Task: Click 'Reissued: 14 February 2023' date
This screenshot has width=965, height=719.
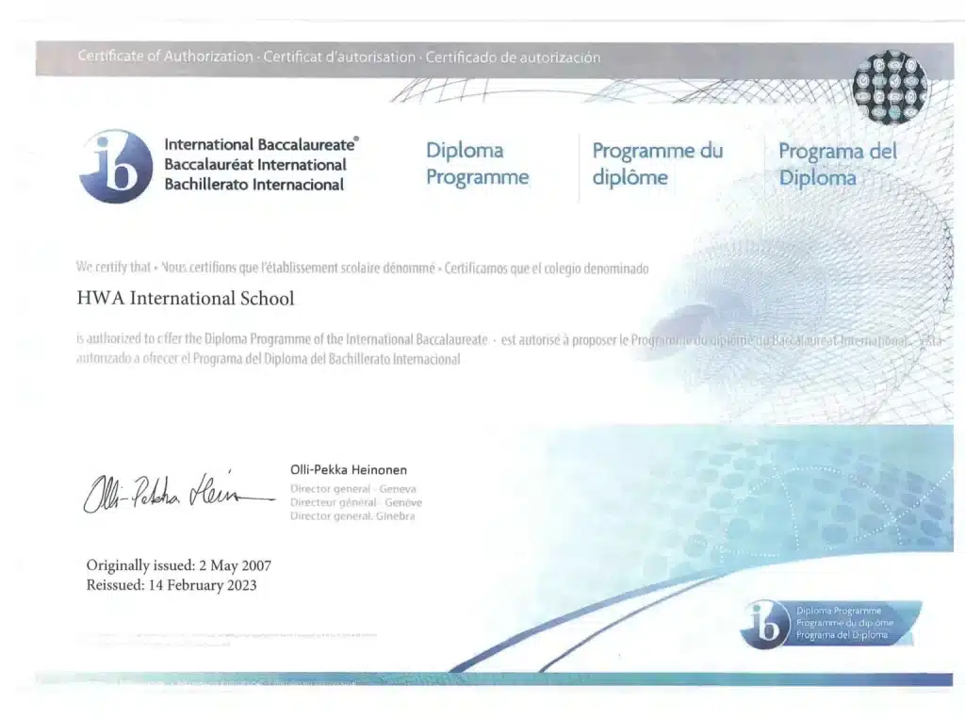Action: click(172, 585)
